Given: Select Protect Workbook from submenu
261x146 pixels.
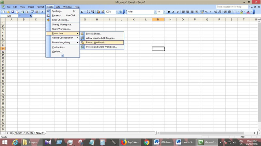Looking at the screenshot, I should (x=102, y=43).
